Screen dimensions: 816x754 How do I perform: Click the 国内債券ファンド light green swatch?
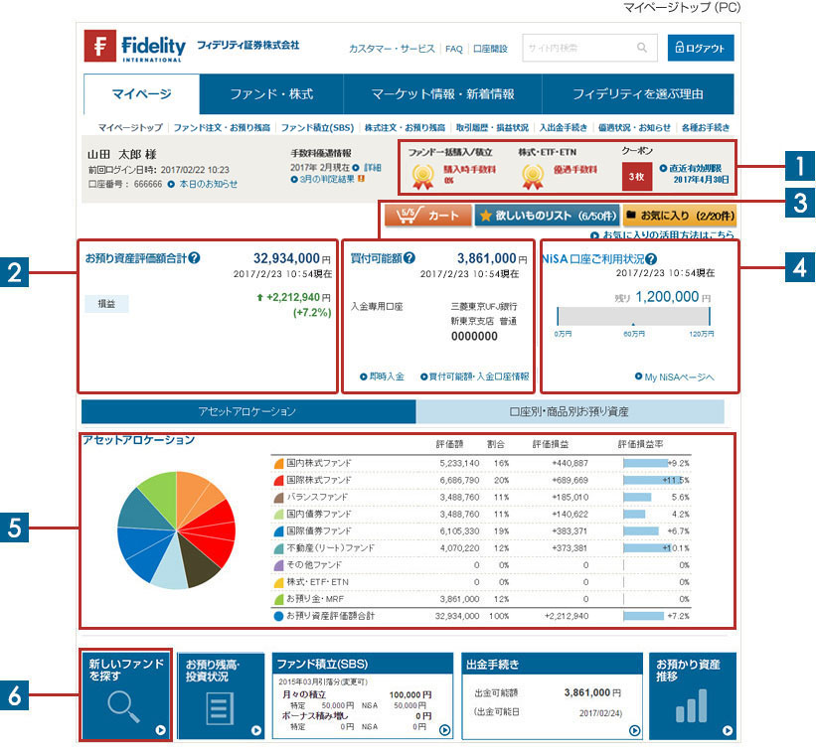coord(278,515)
